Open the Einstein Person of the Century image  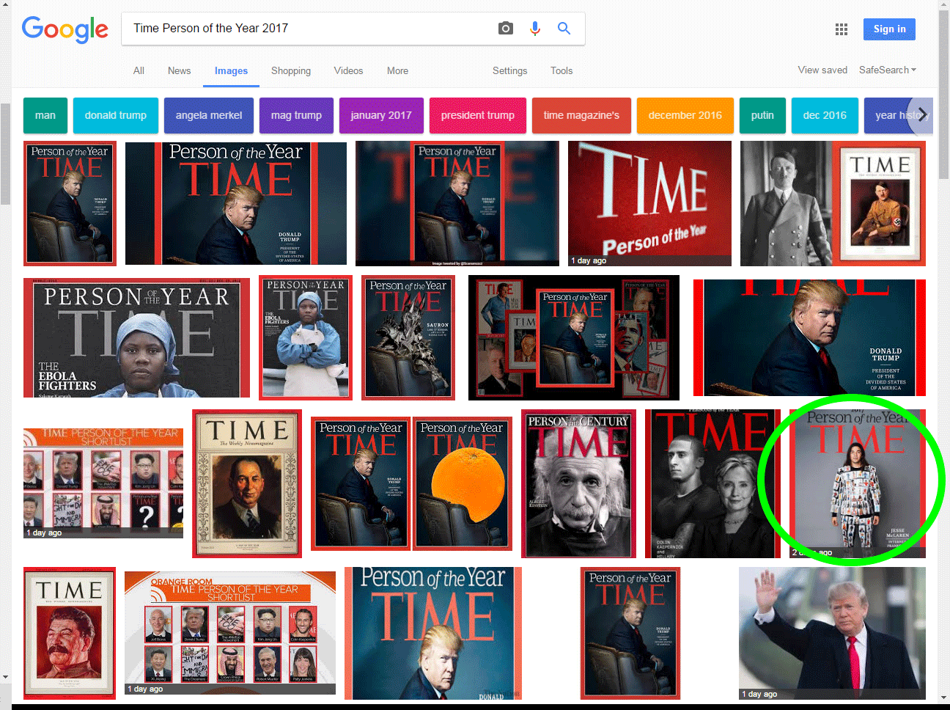click(578, 483)
